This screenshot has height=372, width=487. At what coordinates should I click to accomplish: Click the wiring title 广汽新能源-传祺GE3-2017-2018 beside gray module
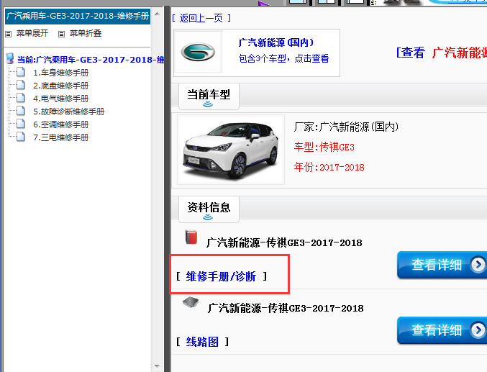tap(286, 308)
